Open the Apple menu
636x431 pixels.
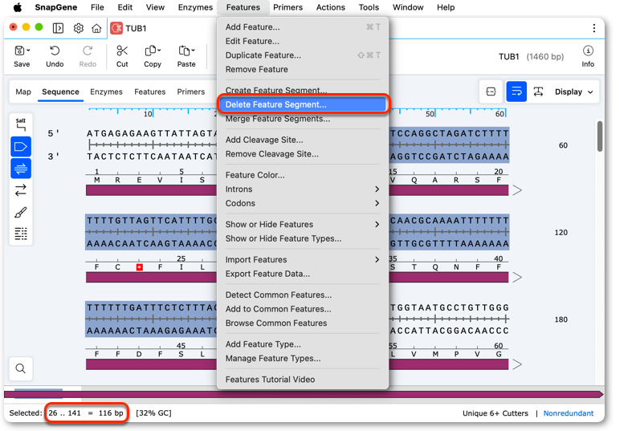[18, 7]
